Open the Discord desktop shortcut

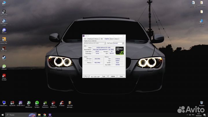coord(4,31)
